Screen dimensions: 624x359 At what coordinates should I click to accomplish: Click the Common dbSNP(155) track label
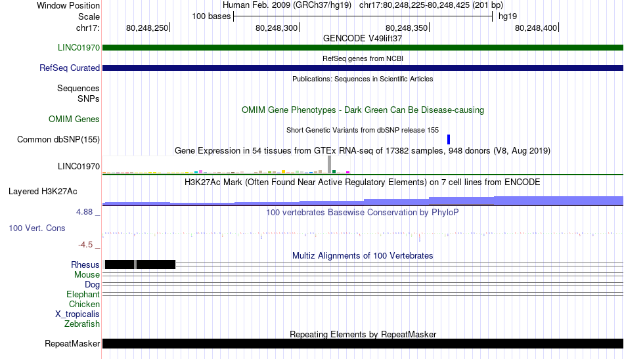(58, 140)
